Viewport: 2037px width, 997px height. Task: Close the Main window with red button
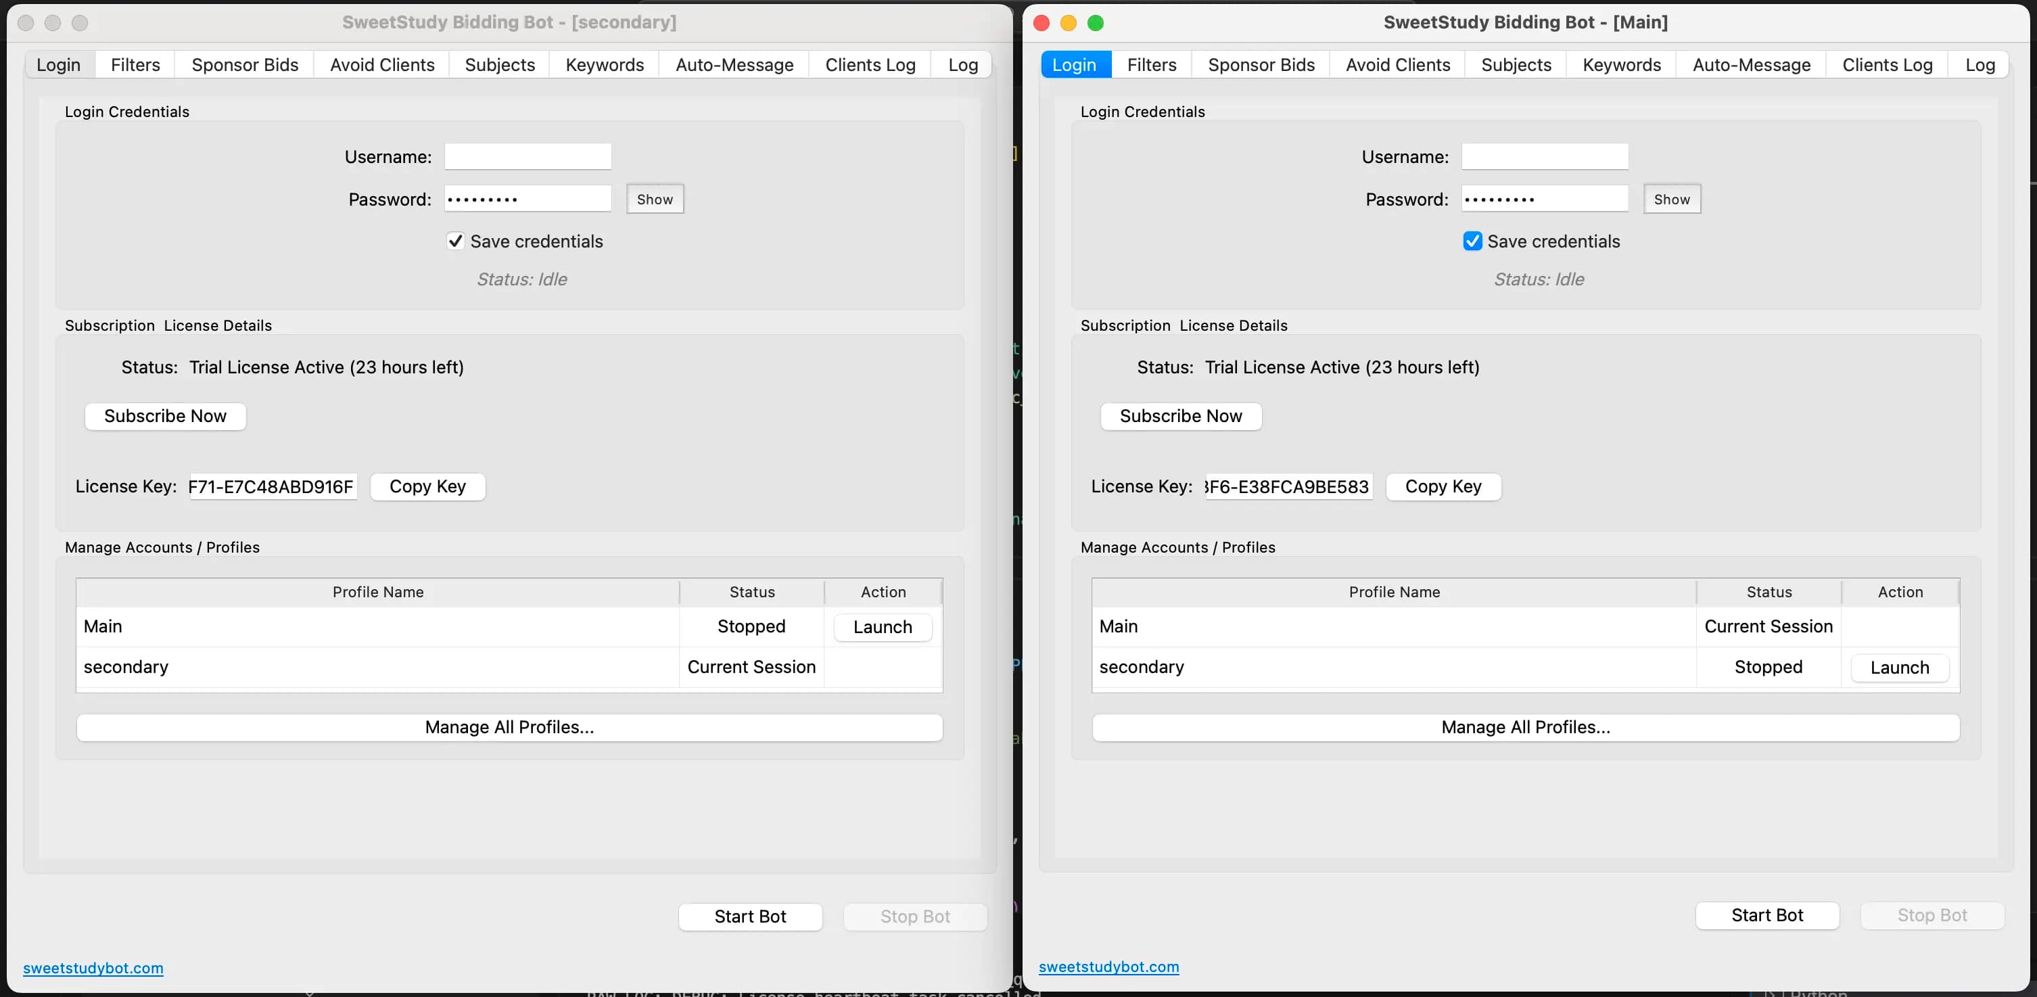coord(1041,23)
